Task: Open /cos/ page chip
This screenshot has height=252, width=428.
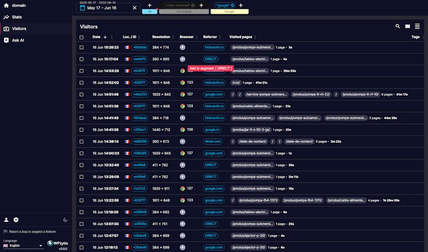Action: (236, 82)
